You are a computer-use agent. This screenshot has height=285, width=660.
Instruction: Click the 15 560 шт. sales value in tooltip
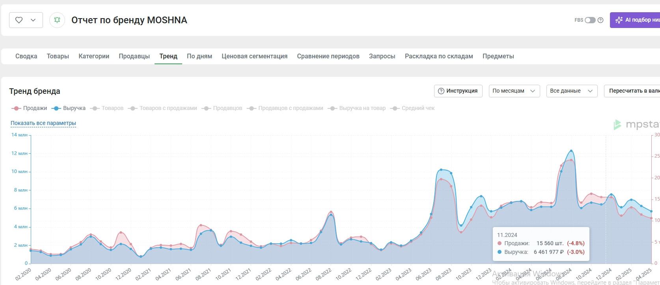pos(550,243)
